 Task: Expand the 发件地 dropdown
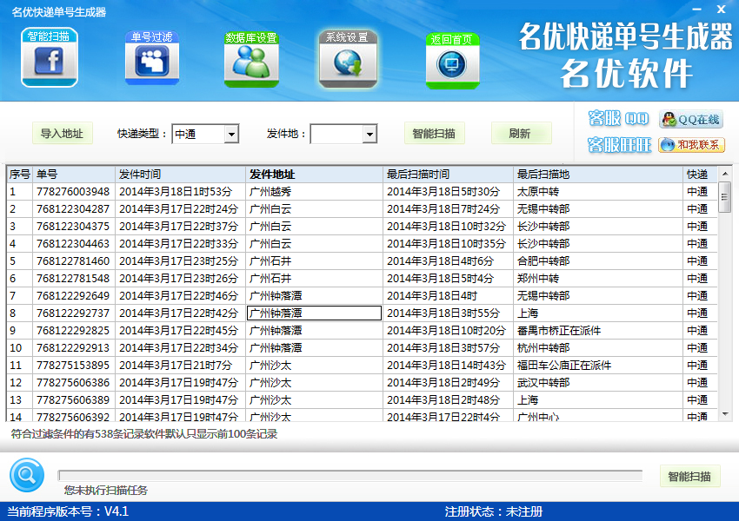tap(369, 134)
